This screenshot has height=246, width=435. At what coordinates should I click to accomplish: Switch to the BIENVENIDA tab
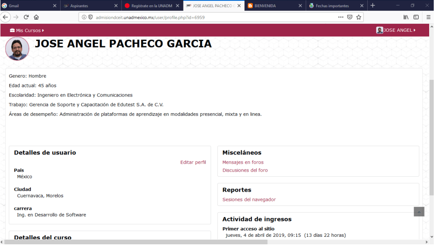click(272, 6)
